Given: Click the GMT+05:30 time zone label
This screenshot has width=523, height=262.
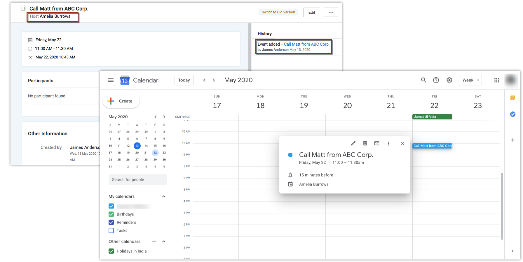Looking at the screenshot, I should (183, 117).
